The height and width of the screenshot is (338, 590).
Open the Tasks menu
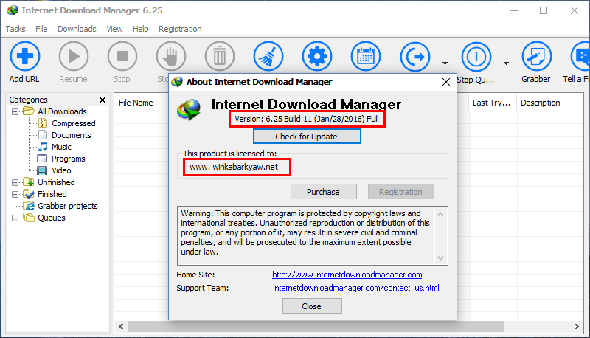click(x=15, y=29)
